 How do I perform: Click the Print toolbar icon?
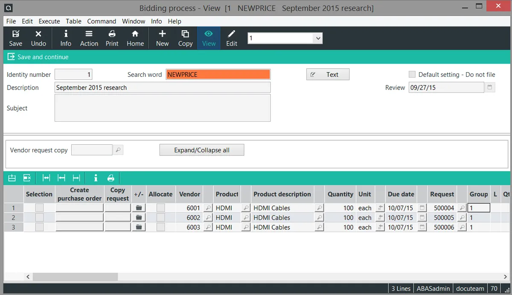point(112,38)
